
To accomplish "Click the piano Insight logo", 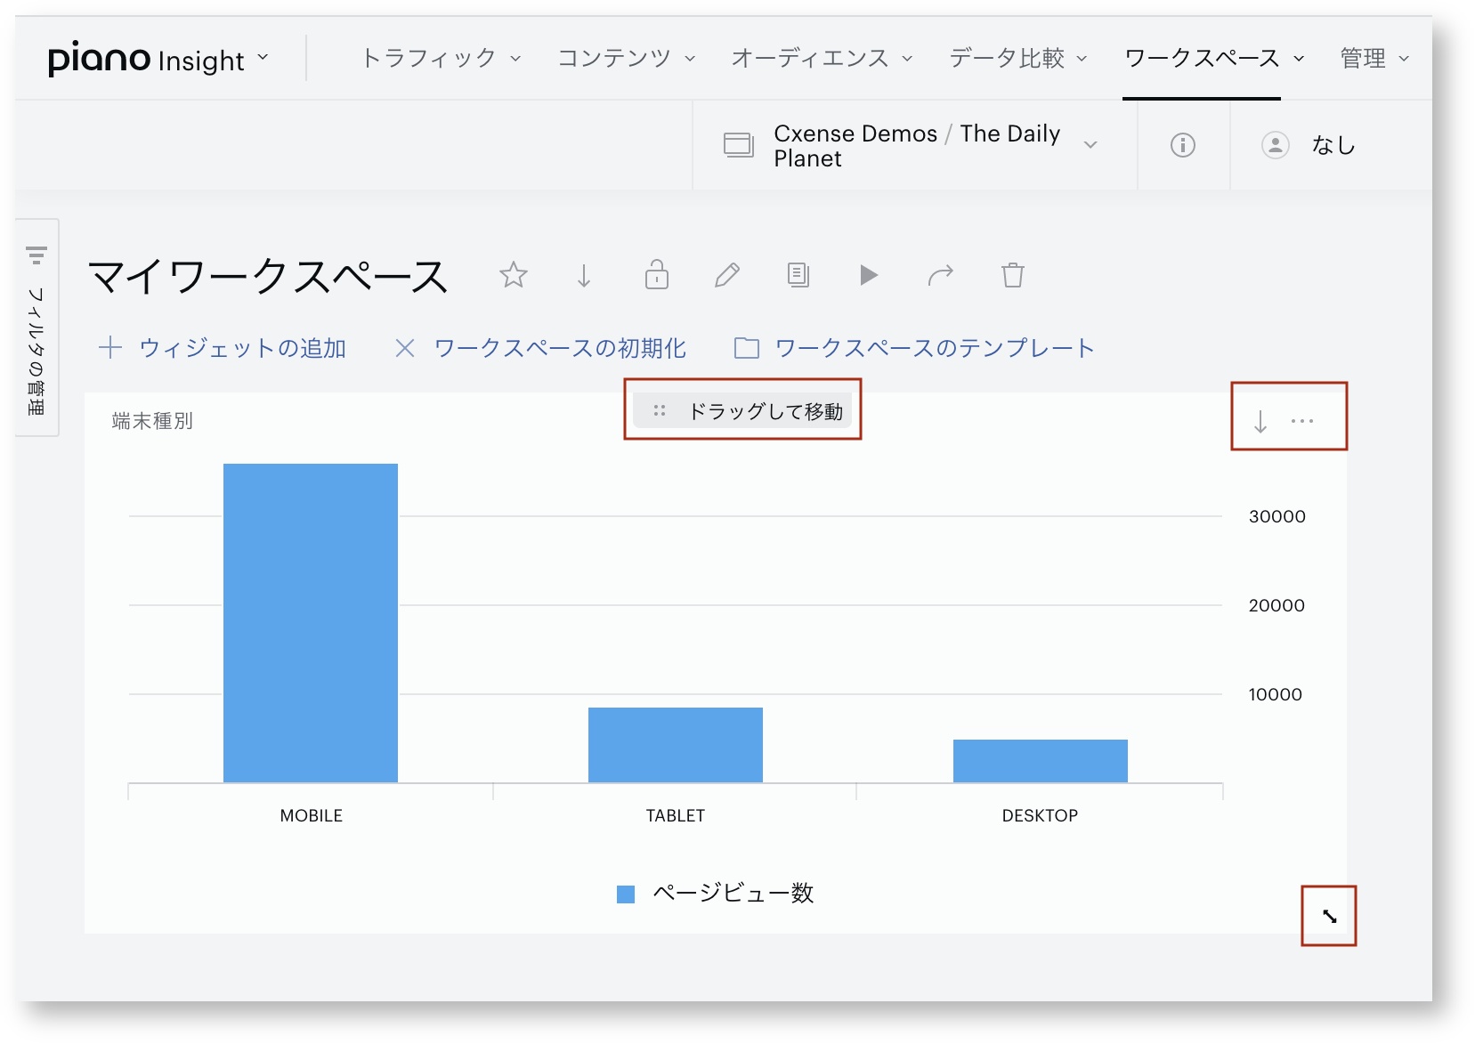I will [x=146, y=59].
